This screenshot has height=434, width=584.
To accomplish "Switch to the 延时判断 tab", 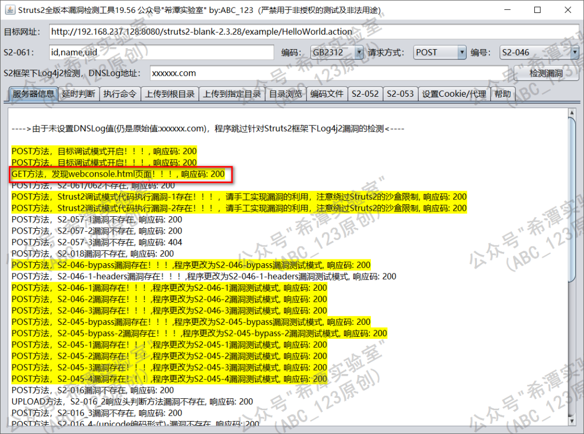I will [78, 94].
